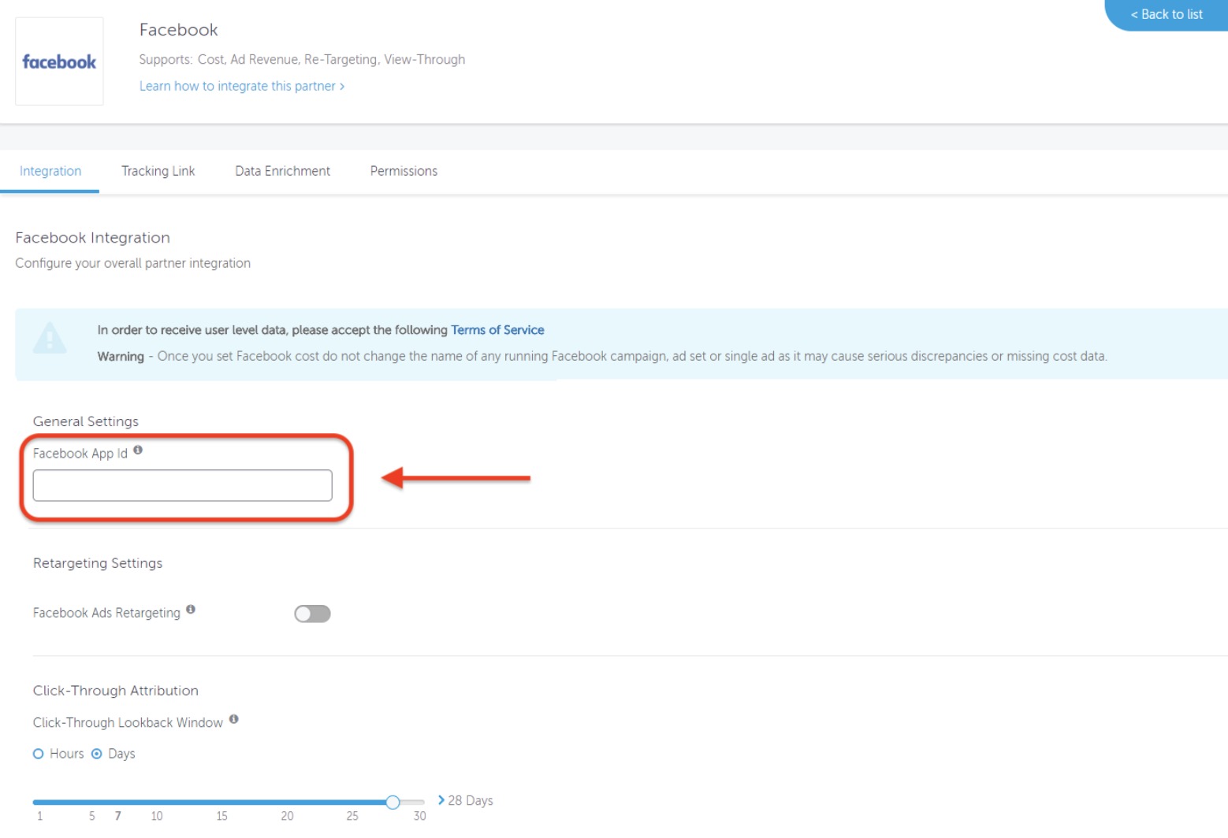Select the Hours radio button

click(39, 754)
